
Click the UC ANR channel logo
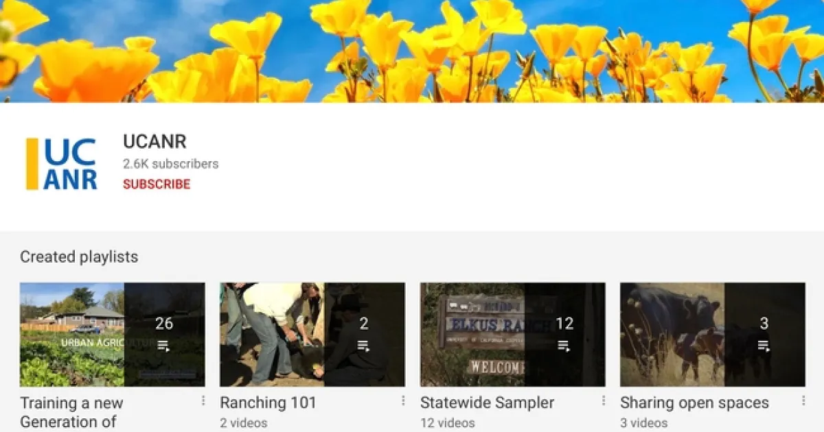[x=62, y=164]
